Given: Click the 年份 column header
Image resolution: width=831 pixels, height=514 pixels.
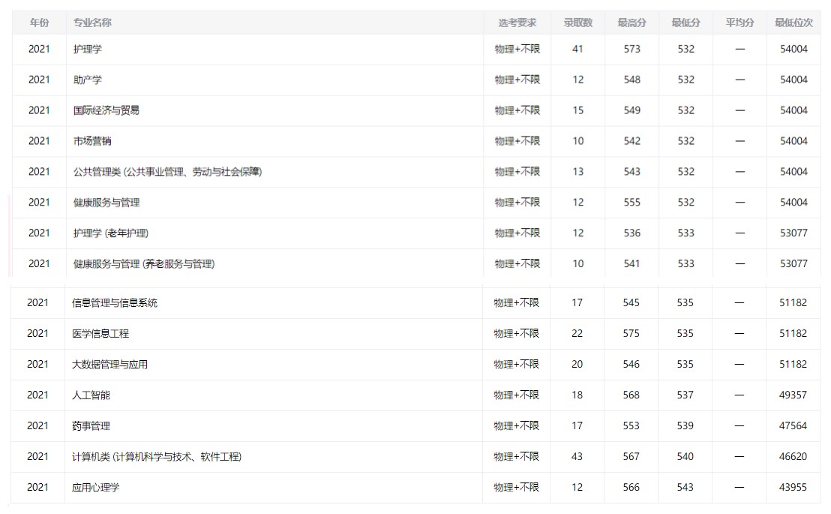Looking at the screenshot, I should [39, 23].
